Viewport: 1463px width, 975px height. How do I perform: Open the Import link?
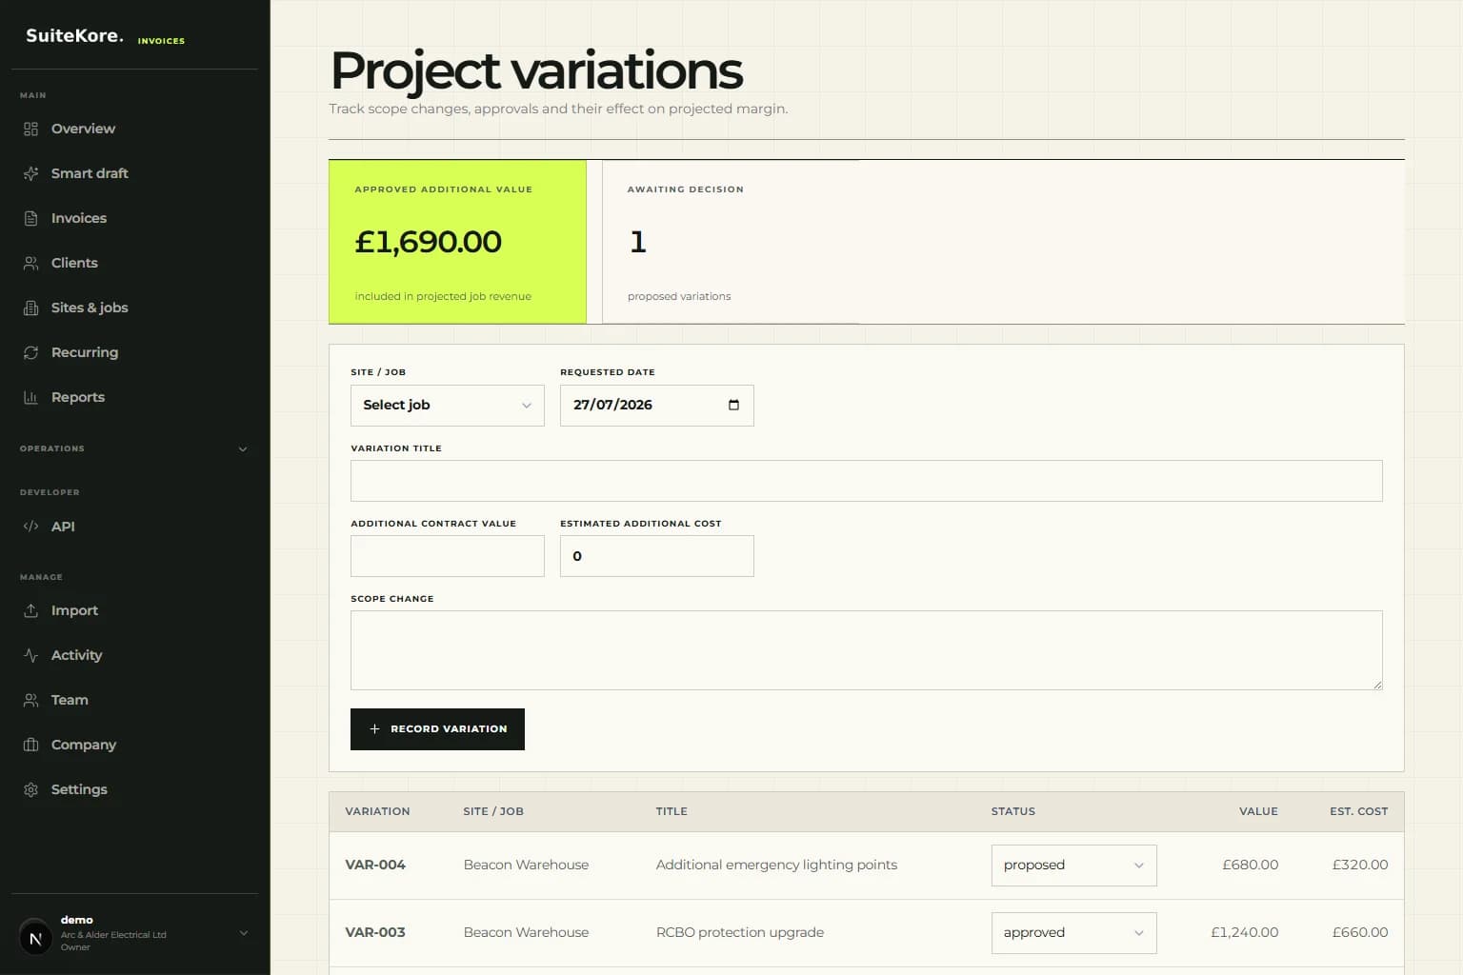pos(134,610)
